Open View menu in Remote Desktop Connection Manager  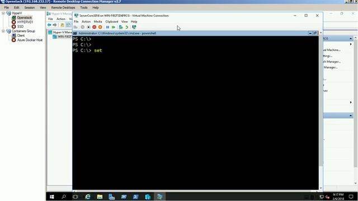pyautogui.click(x=43, y=7)
